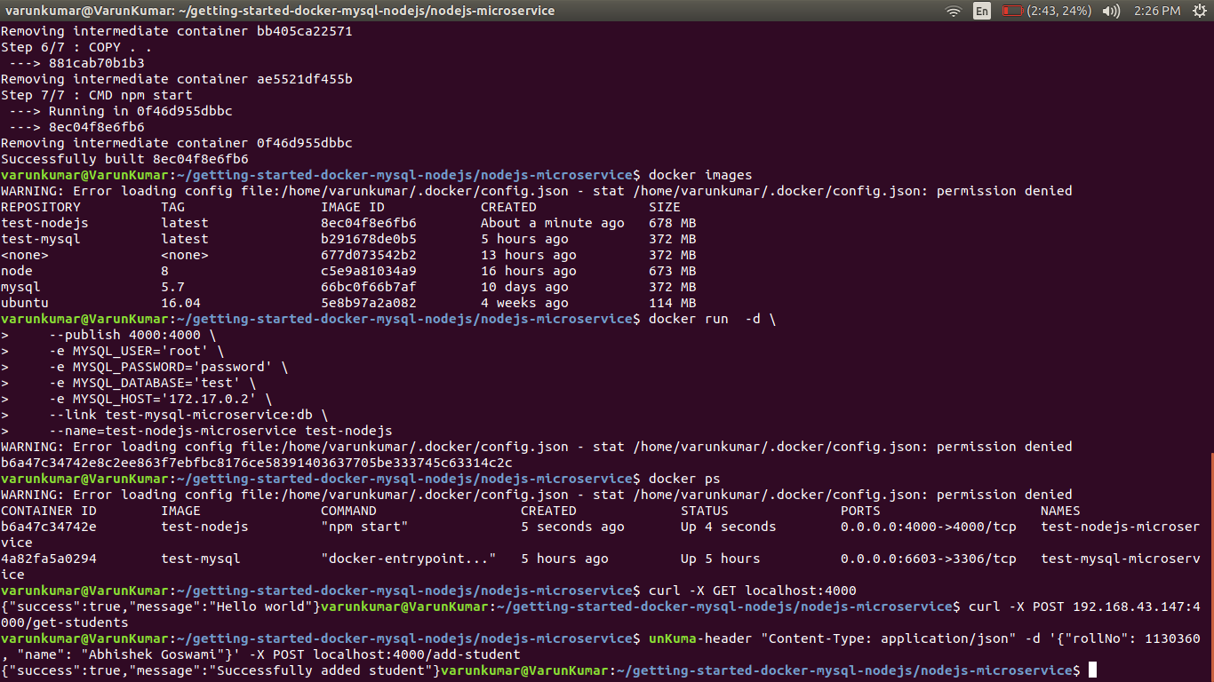This screenshot has width=1214, height=682.
Task: Click image ID 8ec04f8e6fb6 in test-nodejs row
Action: [369, 223]
